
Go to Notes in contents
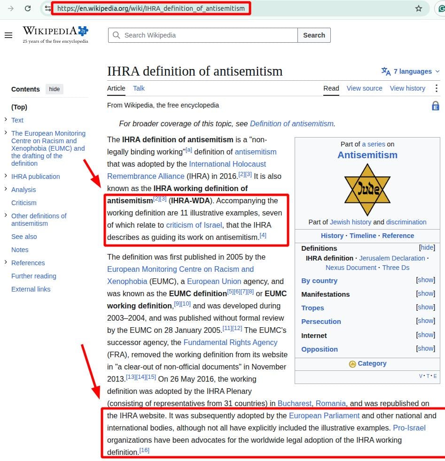[x=20, y=250]
